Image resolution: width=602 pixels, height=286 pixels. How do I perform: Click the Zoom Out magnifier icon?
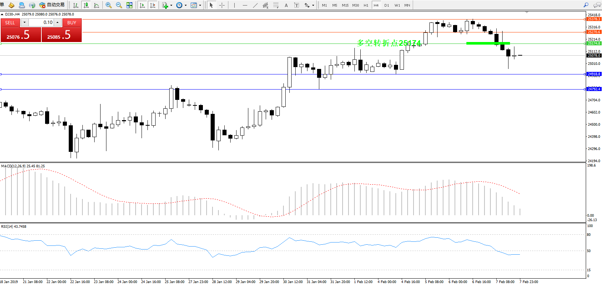coord(119,5)
